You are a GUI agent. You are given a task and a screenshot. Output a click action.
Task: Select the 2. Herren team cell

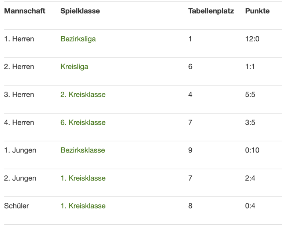click(x=19, y=67)
